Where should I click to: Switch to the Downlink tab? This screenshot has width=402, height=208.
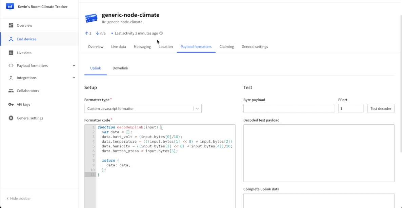coord(120,68)
